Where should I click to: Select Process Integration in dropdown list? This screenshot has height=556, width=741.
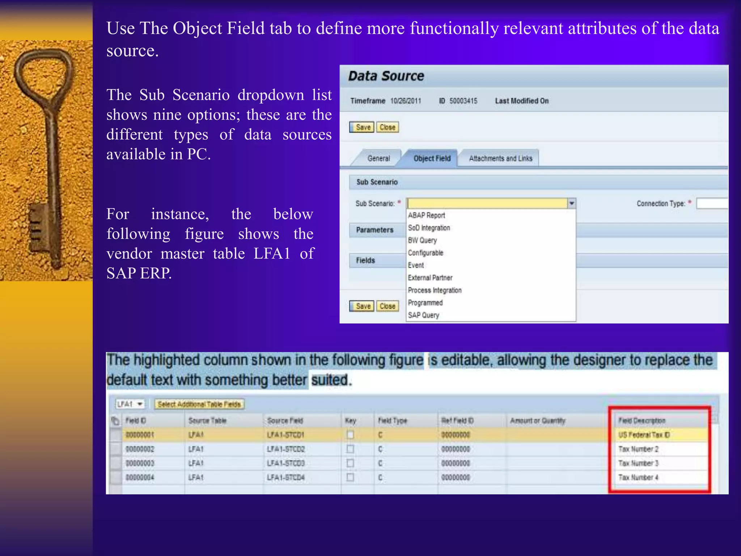pos(435,290)
